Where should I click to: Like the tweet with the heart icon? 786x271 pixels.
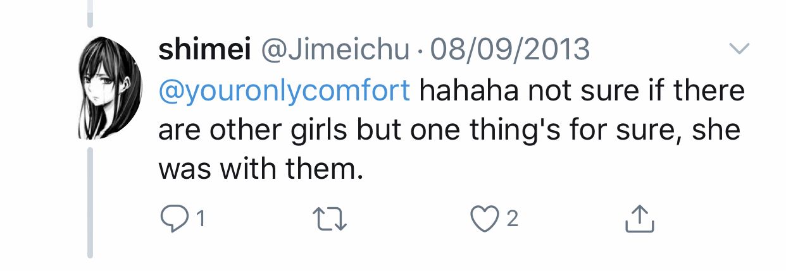[x=485, y=219]
